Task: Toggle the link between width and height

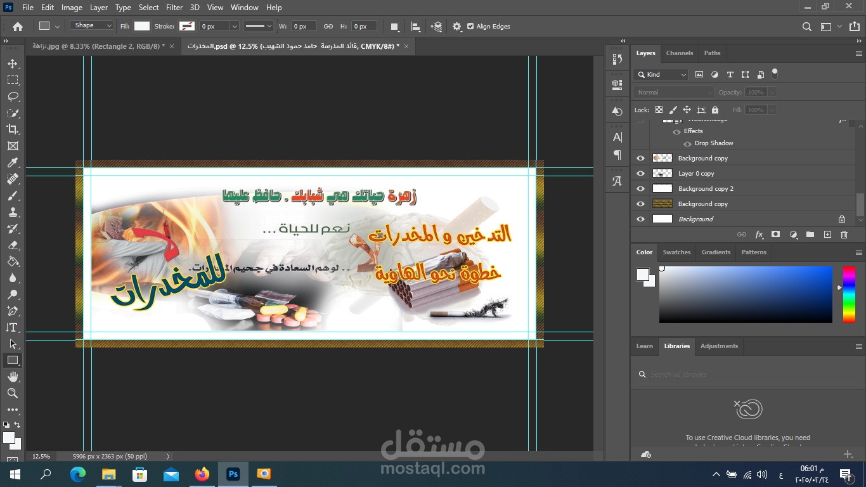Action: coord(328,27)
